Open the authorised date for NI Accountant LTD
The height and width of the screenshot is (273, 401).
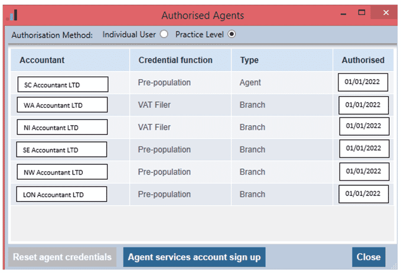coord(364,126)
